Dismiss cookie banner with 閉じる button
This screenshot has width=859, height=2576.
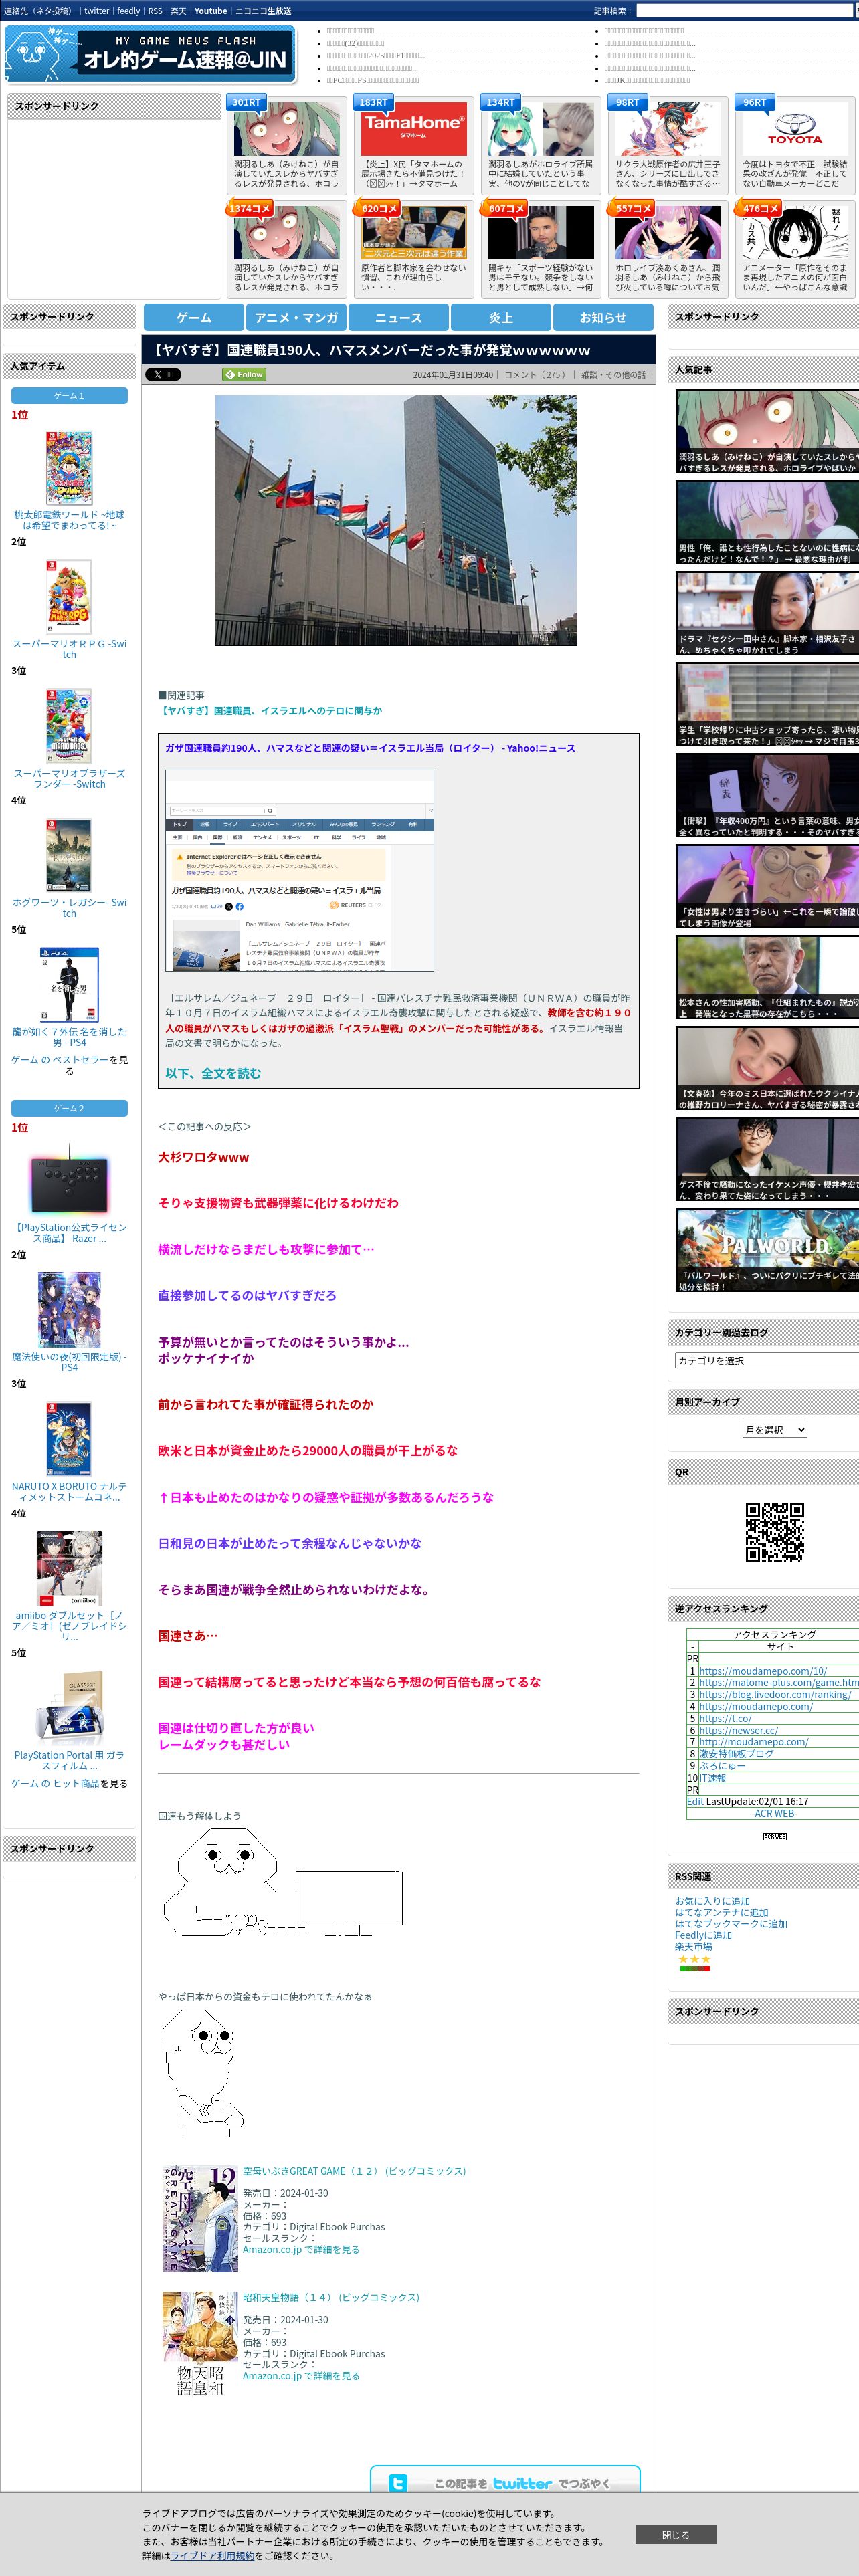click(676, 2534)
